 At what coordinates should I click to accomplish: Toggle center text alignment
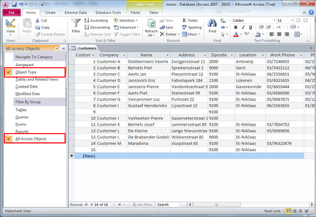pos(279,34)
